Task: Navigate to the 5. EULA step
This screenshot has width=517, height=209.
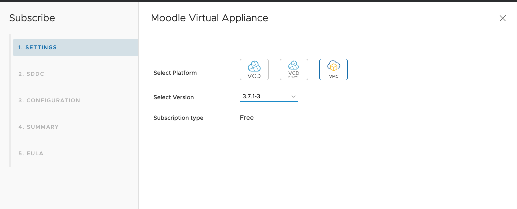Action: [31, 153]
